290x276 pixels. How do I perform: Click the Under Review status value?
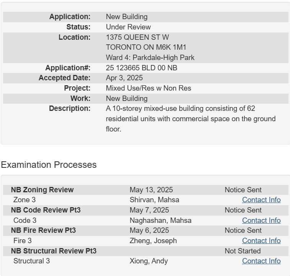pyautogui.click(x=128, y=27)
